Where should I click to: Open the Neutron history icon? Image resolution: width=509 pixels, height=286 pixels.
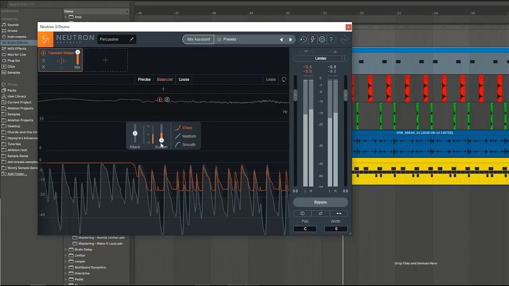coord(303,39)
